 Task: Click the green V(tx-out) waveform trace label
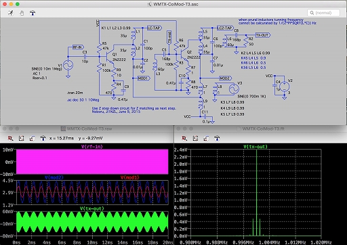pos(92,208)
